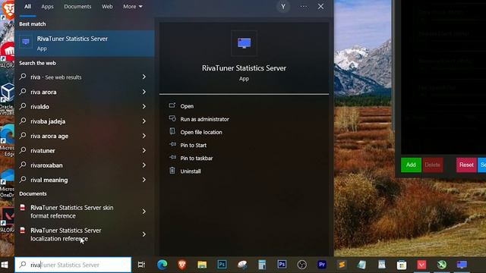Click the red Reset button
The width and height of the screenshot is (486, 273).
[466, 165]
